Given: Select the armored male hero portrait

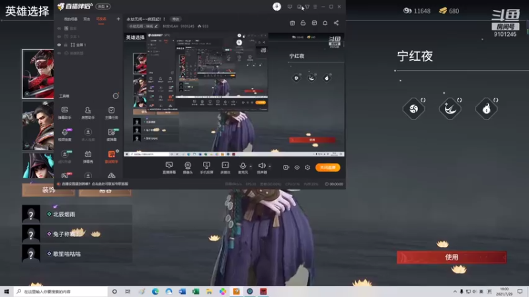Looking at the screenshot, I should point(38,125).
